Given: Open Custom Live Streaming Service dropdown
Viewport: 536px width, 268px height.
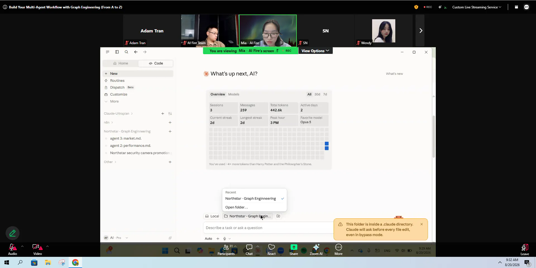Looking at the screenshot, I should tap(477, 7).
